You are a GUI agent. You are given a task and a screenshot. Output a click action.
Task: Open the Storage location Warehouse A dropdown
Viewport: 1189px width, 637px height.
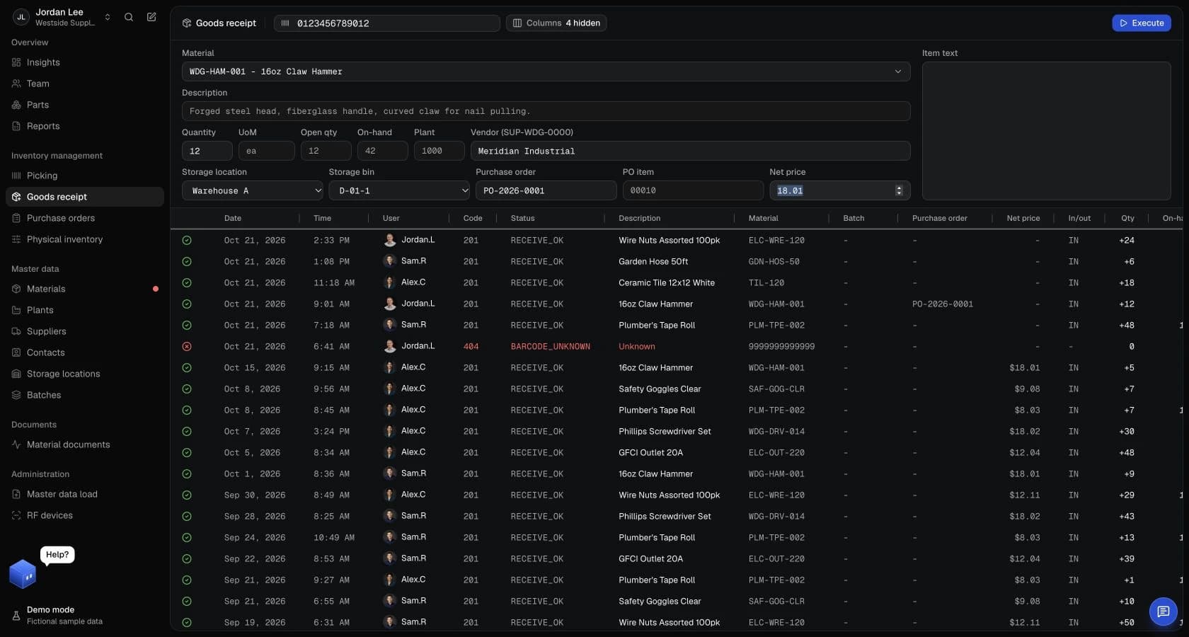click(253, 190)
